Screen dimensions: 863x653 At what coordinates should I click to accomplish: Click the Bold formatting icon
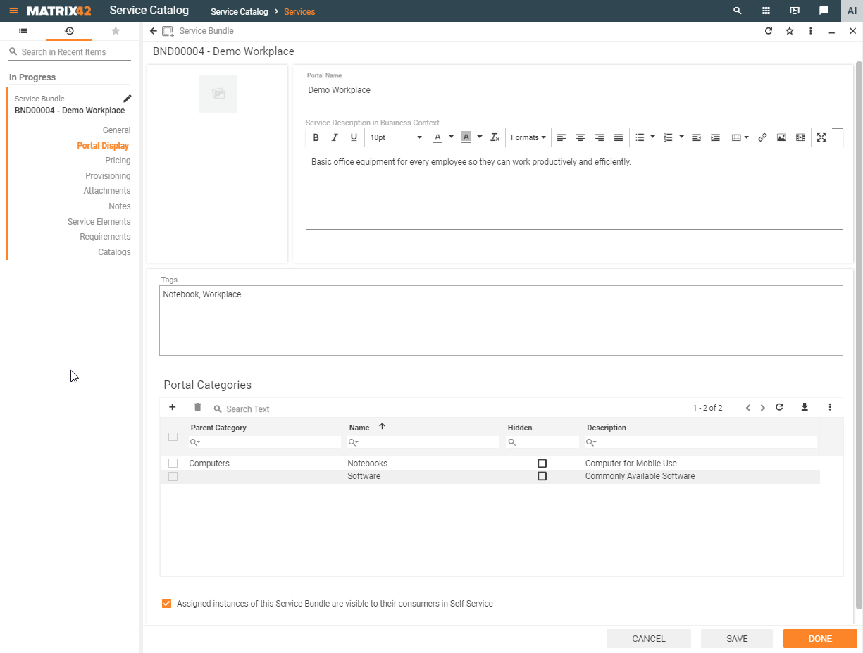coord(316,137)
